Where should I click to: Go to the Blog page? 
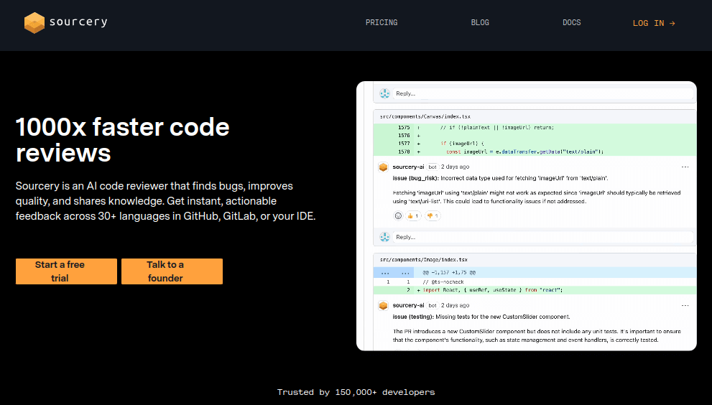[480, 22]
